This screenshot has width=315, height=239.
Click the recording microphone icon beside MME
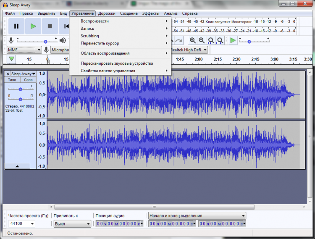(x=46, y=50)
